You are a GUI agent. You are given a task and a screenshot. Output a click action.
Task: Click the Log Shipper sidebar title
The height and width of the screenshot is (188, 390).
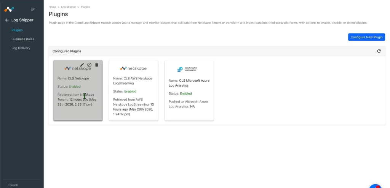click(22, 20)
